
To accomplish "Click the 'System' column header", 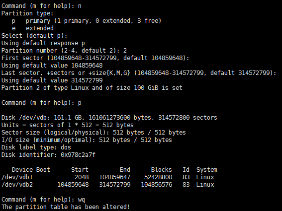I will tap(206, 170).
